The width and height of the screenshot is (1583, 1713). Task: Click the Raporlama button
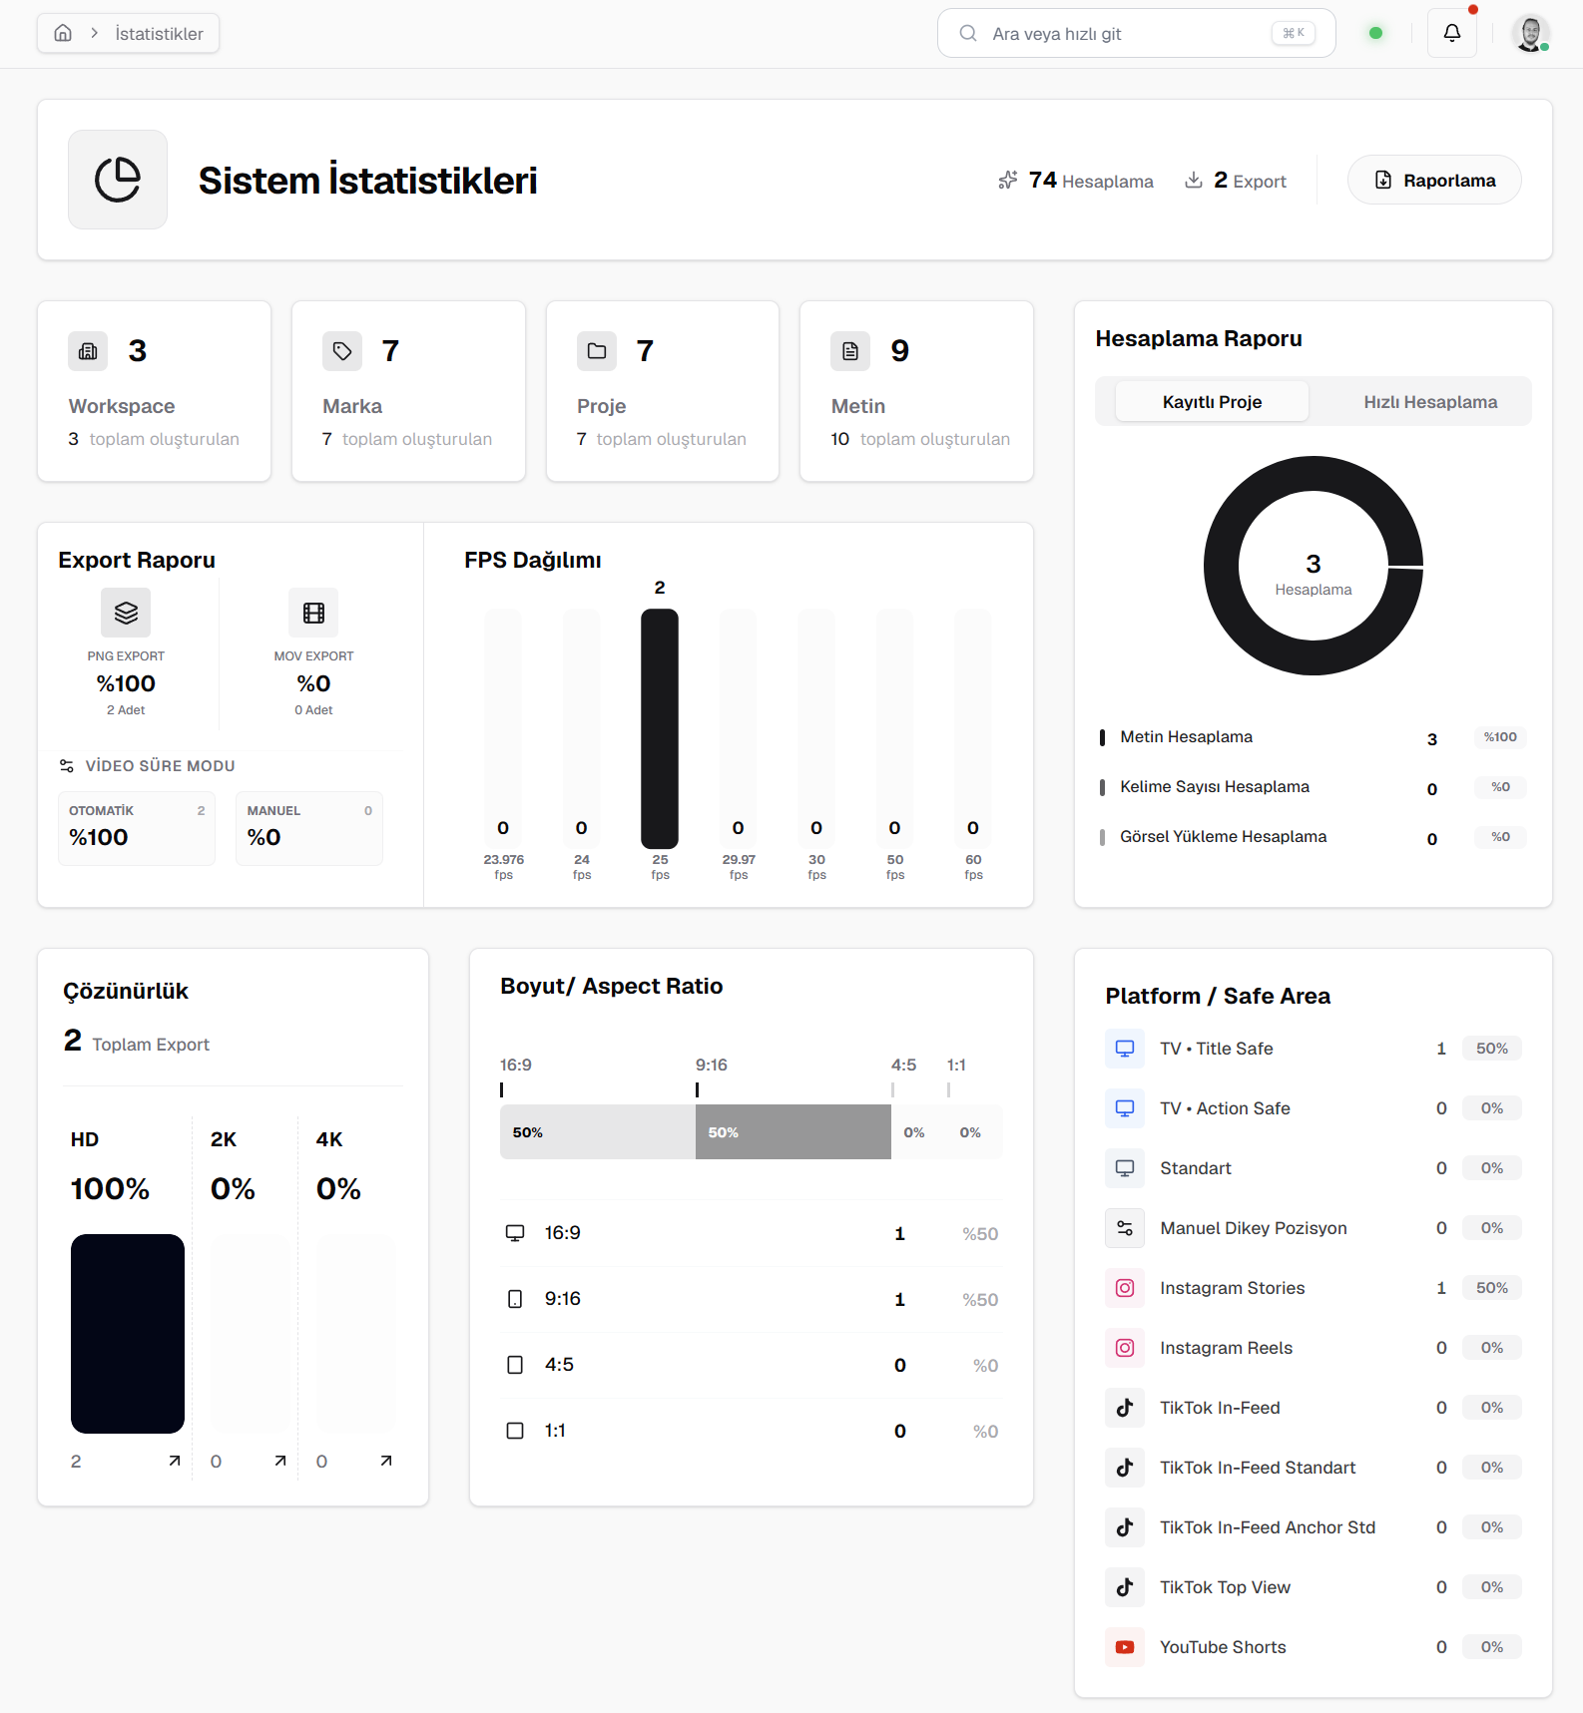pos(1434,181)
